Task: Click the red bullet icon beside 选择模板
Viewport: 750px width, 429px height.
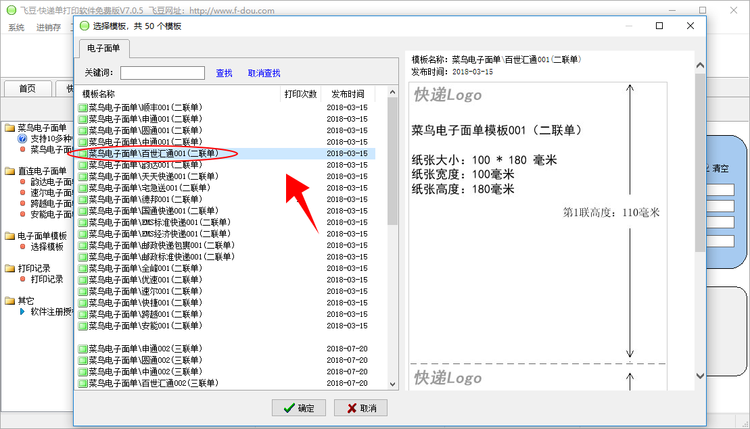Action: pos(22,247)
